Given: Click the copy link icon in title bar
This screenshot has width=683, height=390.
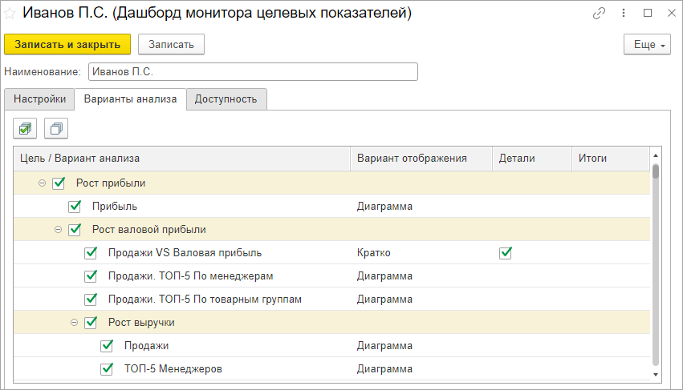Looking at the screenshot, I should (x=599, y=14).
